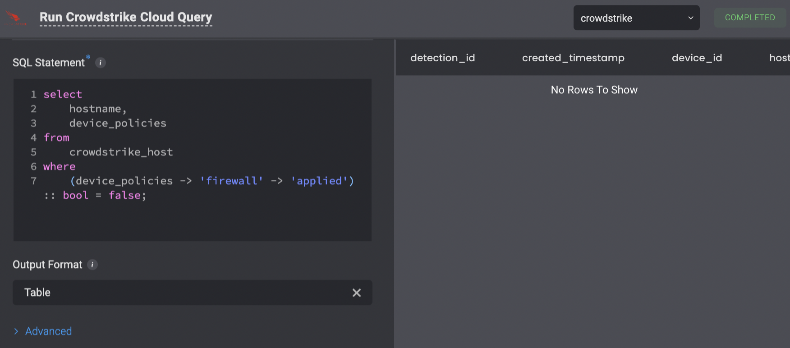The height and width of the screenshot is (348, 790).
Task: Click 'device_policies' on line 3
Action: click(x=118, y=123)
